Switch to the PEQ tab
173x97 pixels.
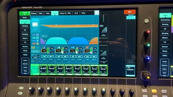click(x=69, y=13)
